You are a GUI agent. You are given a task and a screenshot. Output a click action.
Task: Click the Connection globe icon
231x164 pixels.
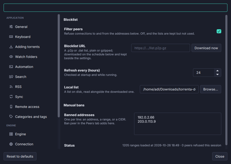point(11,144)
